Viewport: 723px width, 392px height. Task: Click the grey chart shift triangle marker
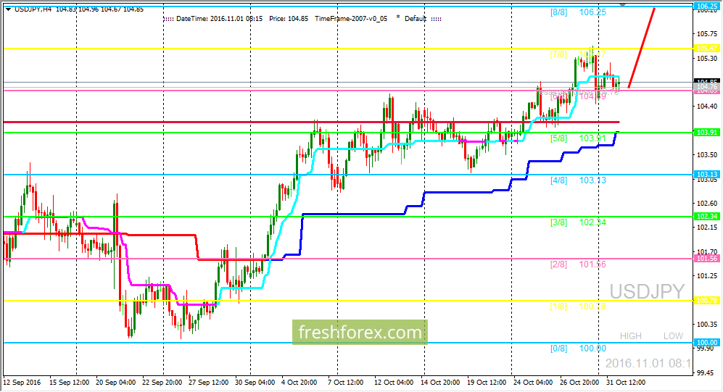coord(623,4)
